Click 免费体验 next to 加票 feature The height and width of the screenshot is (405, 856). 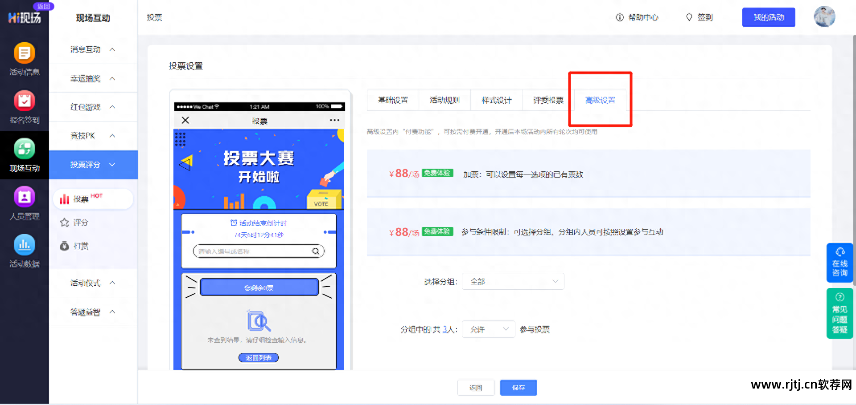click(437, 173)
